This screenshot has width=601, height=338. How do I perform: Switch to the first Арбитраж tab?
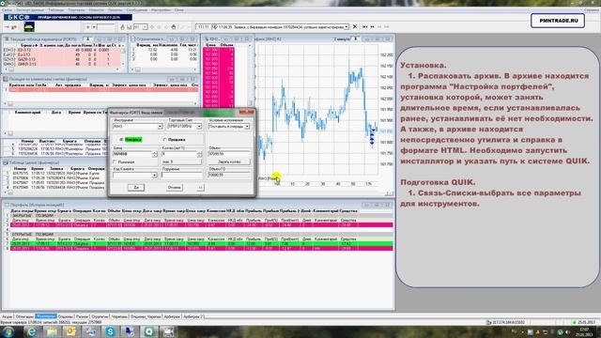click(x=172, y=316)
